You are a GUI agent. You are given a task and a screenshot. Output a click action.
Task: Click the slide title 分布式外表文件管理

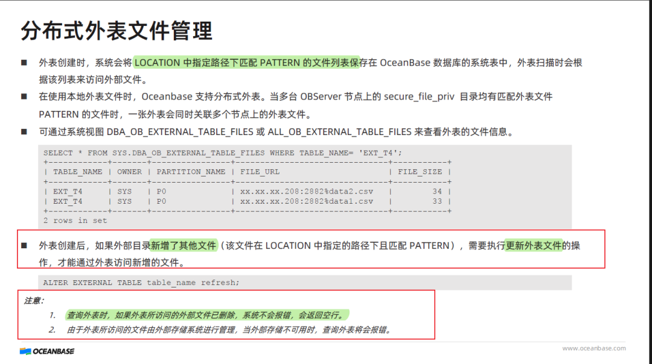pyautogui.click(x=117, y=31)
